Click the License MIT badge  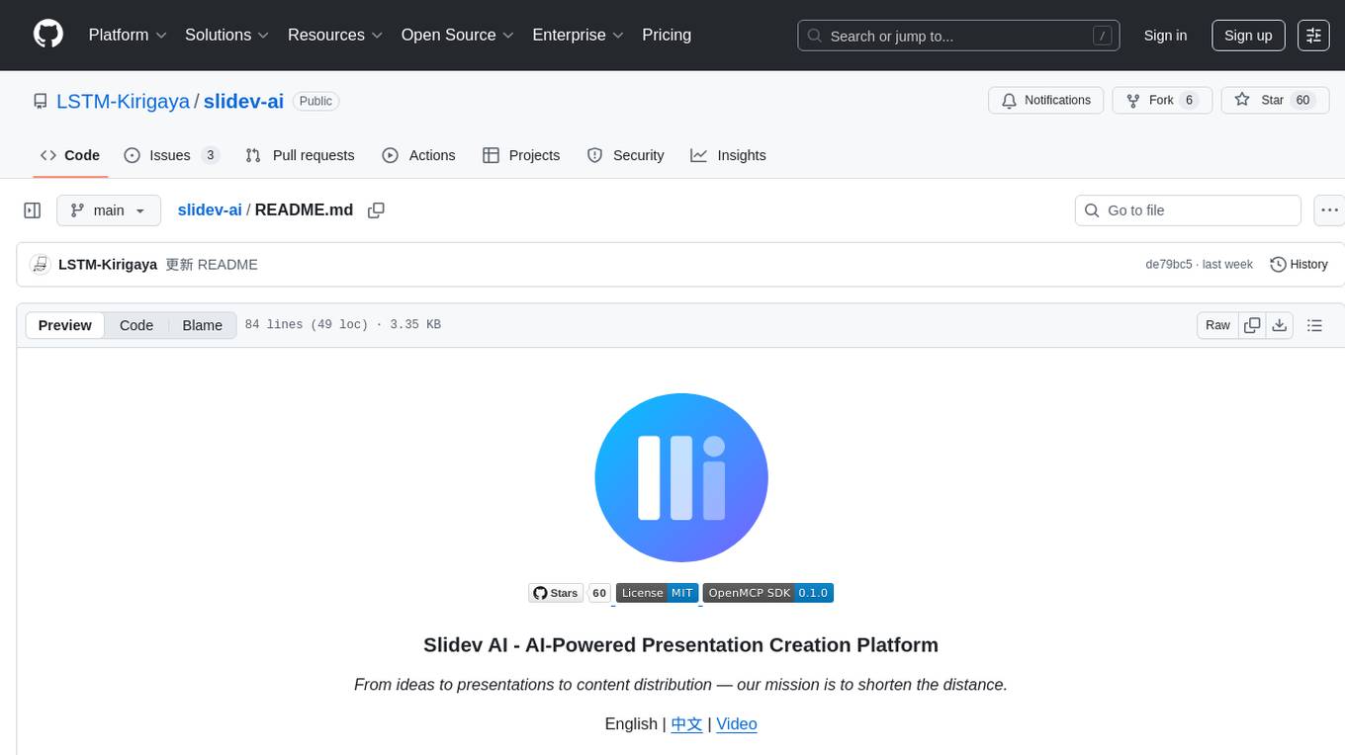coord(657,593)
